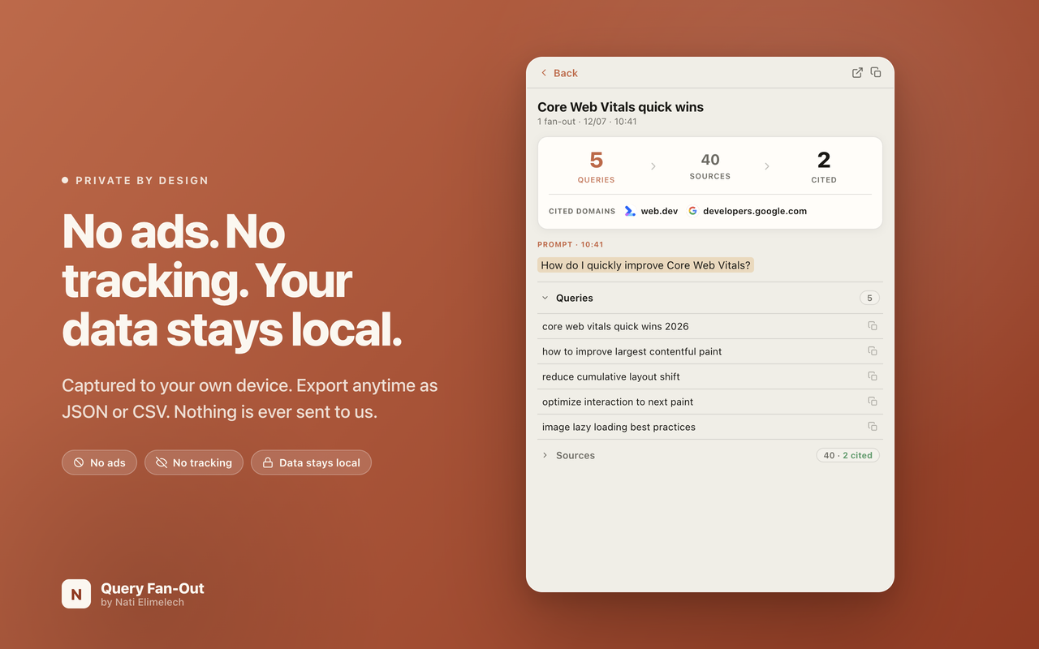This screenshot has height=649, width=1039.
Task: Click the 'by Nati Elimelech' byline
Action: click(142, 603)
